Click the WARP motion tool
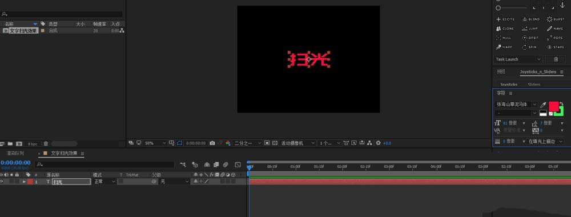Image resolution: width=571 pixels, height=217 pixels. pyautogui.click(x=504, y=47)
